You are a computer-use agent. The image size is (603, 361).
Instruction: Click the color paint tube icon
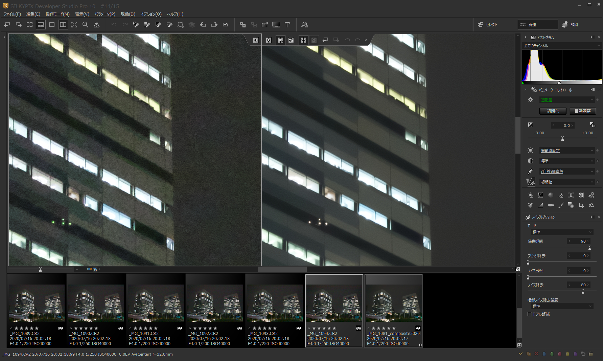pyautogui.click(x=530, y=172)
